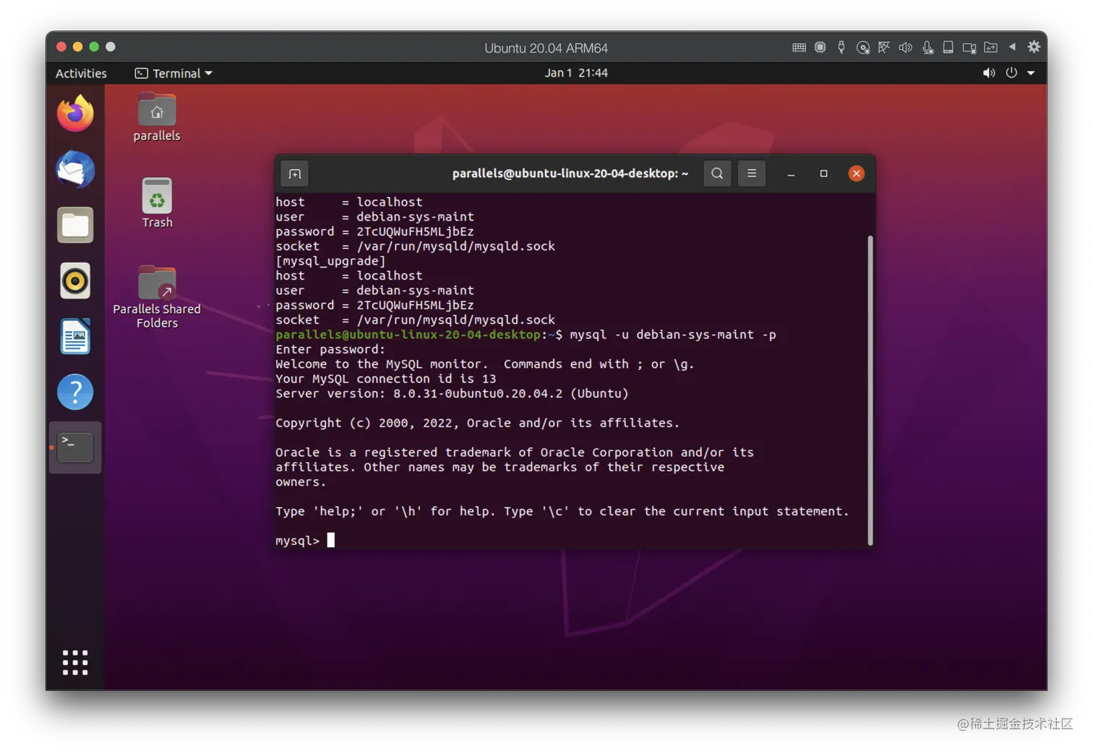Click the Ubuntu power icon
This screenshot has height=751, width=1093.
1011,73
